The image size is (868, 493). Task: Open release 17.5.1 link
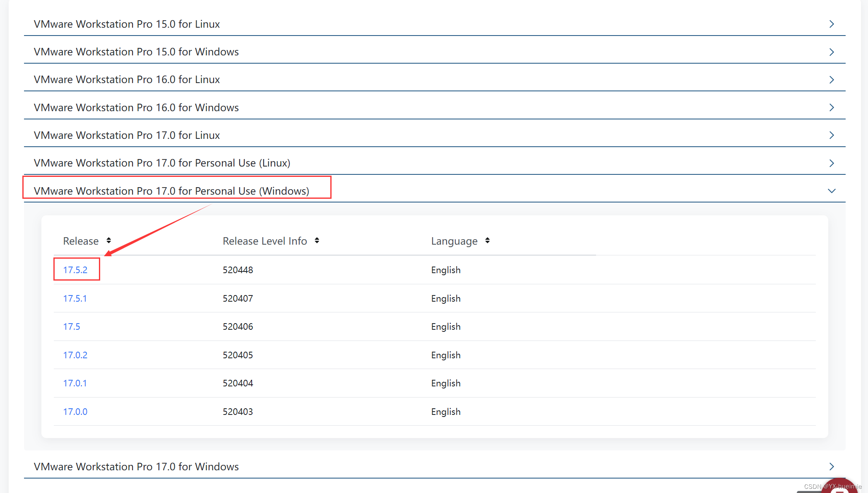click(75, 298)
